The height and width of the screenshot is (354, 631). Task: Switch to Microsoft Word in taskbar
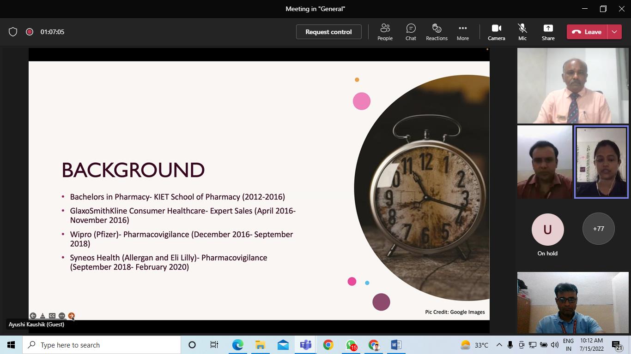[396, 345]
